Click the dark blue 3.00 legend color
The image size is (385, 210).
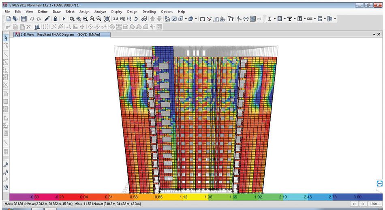[357, 197]
